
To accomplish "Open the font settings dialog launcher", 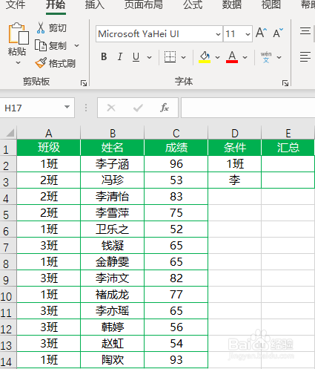I will [x=285, y=83].
